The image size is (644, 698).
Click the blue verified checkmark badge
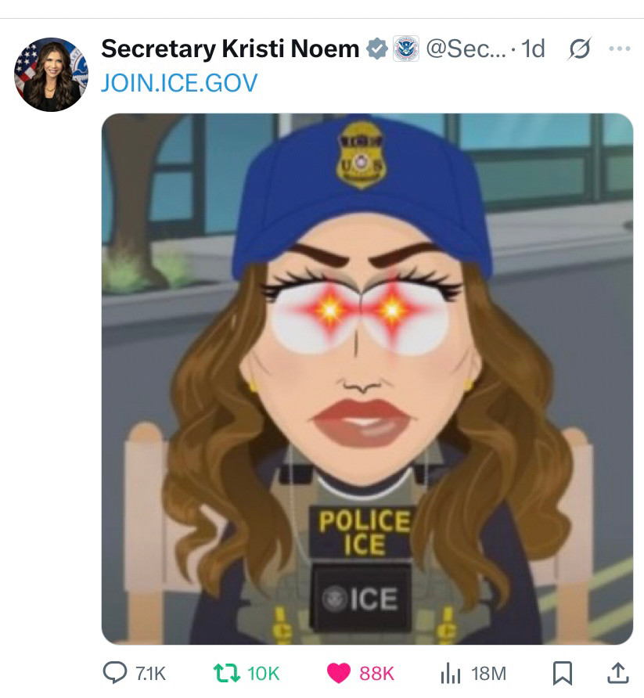click(377, 49)
